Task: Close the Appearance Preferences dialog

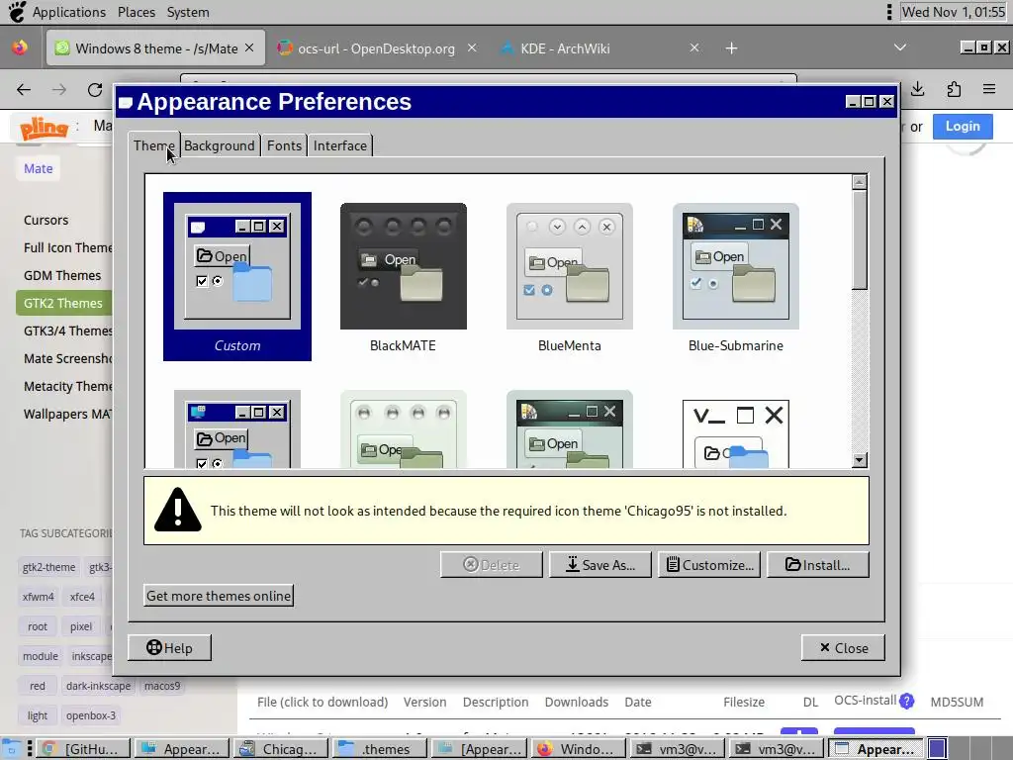Action: click(x=843, y=647)
